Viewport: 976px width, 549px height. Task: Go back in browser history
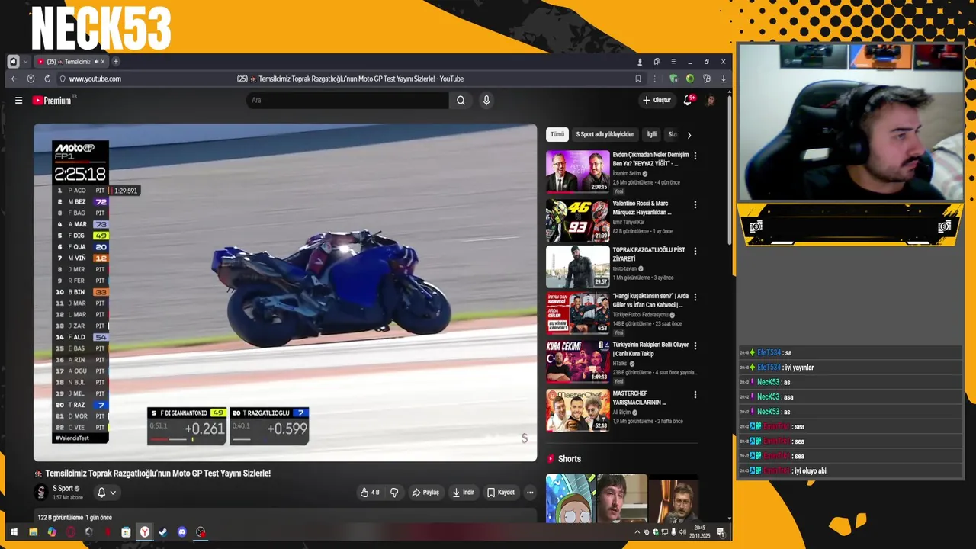[x=14, y=79]
